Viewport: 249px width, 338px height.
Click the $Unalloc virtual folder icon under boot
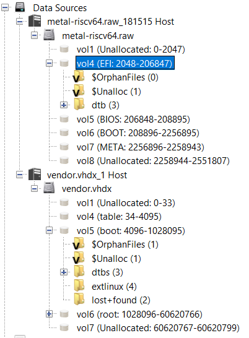point(79,258)
